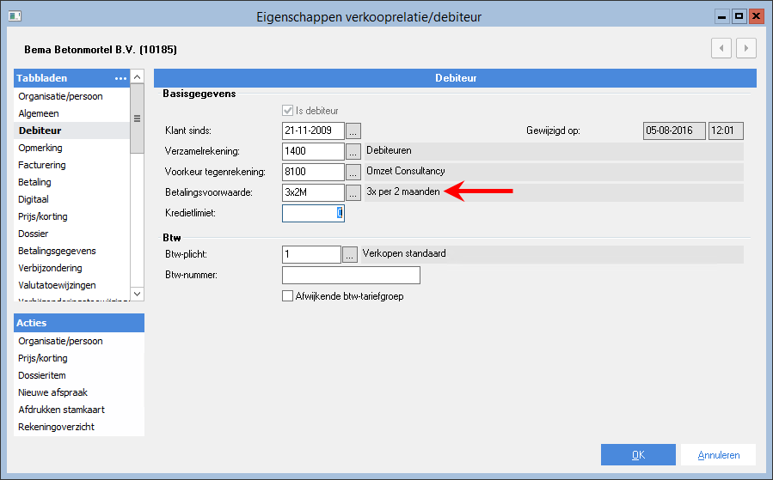Screen dimensions: 773x480
Task: Choose Afdrukken stamkaart action
Action: click(79, 410)
